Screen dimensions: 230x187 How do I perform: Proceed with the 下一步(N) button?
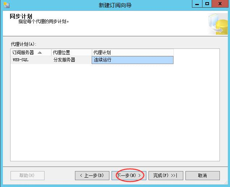[x=129, y=175]
